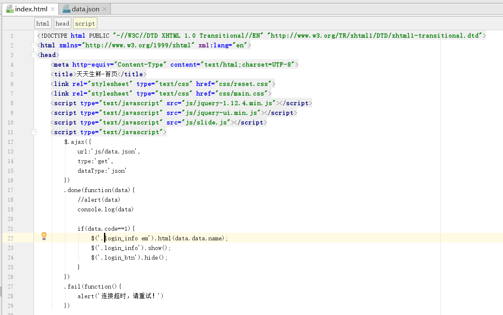The width and height of the screenshot is (503, 315).
Task: Click url:'js/data.json' line
Action: pos(109,151)
